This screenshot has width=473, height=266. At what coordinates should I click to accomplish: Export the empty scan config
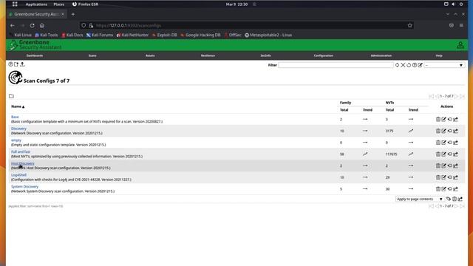pyautogui.click(x=455, y=143)
